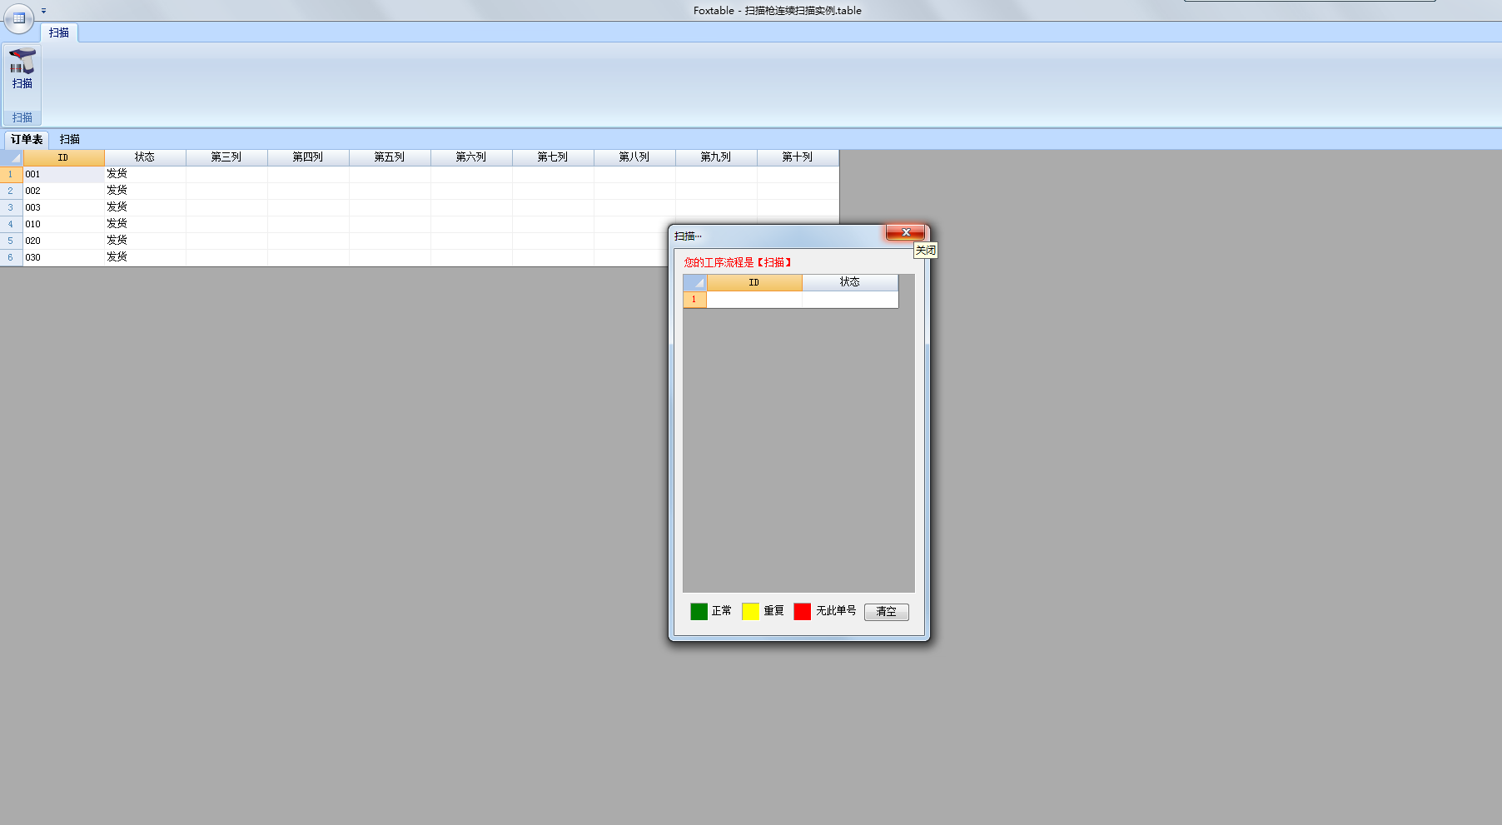Select the 扫描 ribbon tab
Image resolution: width=1502 pixels, height=825 pixels.
coord(59,32)
